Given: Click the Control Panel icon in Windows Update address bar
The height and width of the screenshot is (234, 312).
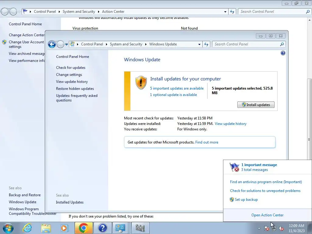Looking at the screenshot, I should (x=73, y=44).
